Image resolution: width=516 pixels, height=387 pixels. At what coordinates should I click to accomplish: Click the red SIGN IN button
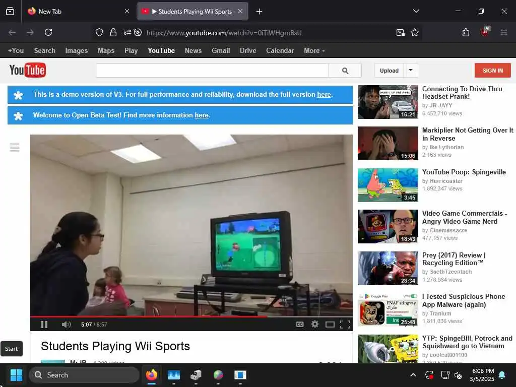coord(493,71)
